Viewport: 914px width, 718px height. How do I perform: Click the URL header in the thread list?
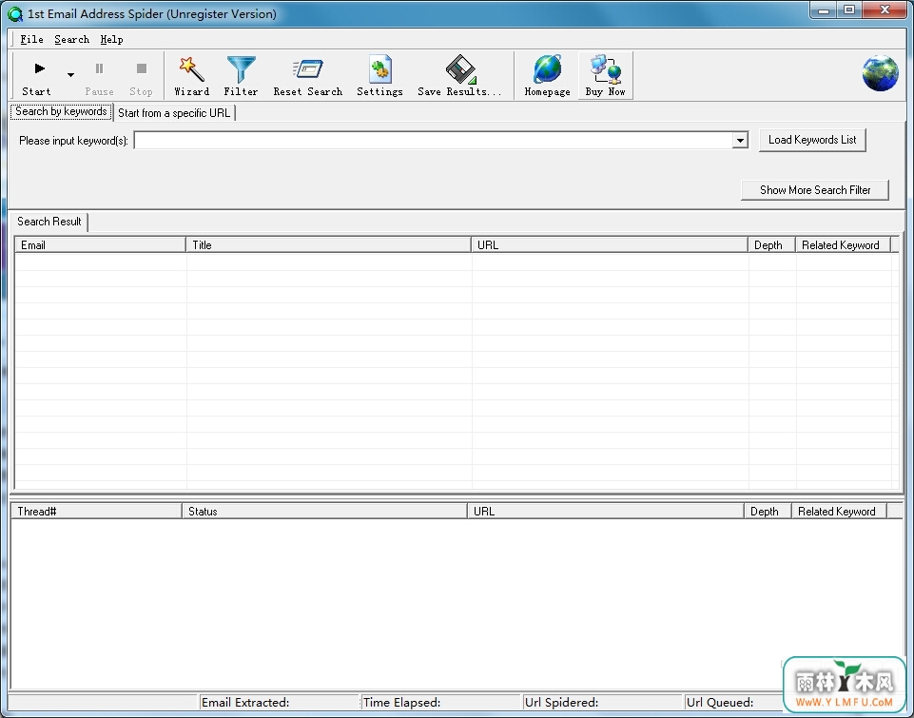[606, 511]
